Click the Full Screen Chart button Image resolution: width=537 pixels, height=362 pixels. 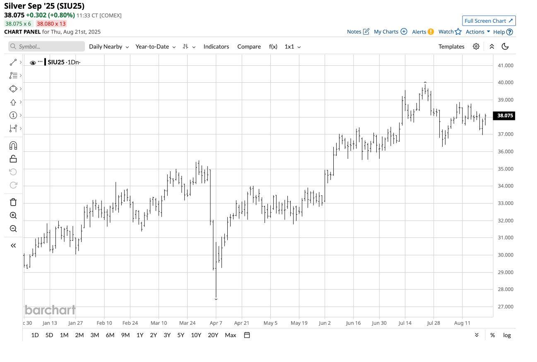489,21
